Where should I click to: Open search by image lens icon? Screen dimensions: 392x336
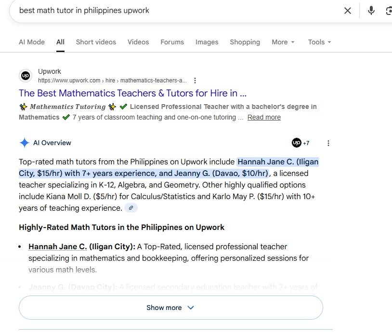pos(389,11)
